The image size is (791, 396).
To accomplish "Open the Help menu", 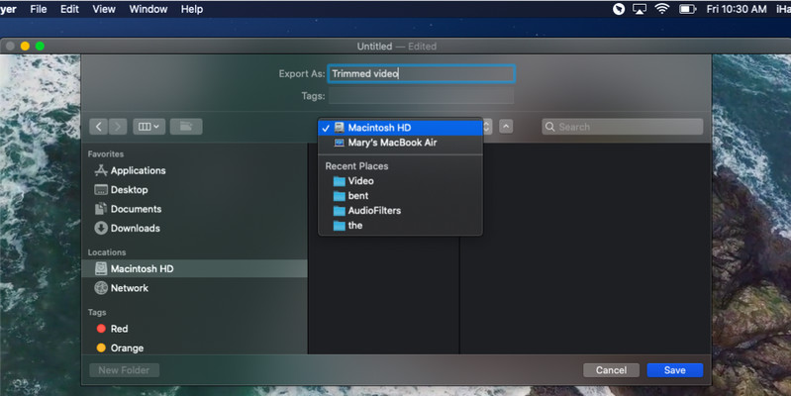I will [x=192, y=9].
